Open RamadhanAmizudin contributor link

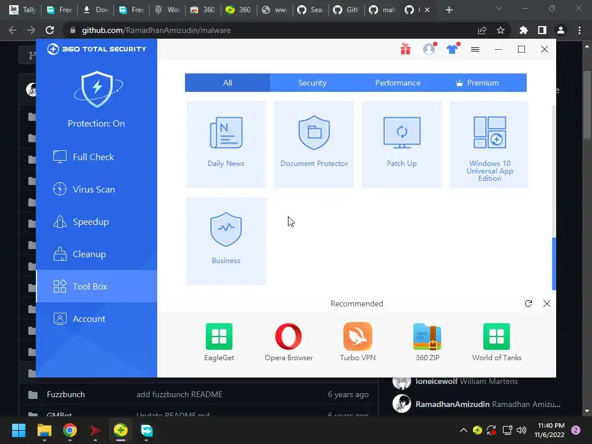coord(453,404)
